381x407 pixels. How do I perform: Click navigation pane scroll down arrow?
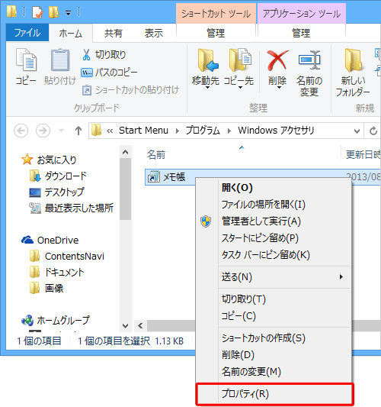click(x=126, y=325)
